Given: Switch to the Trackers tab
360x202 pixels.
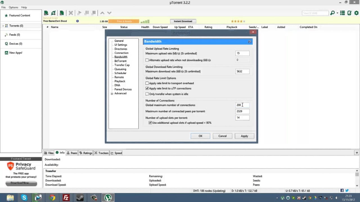Looking at the screenshot, I should [101, 153].
